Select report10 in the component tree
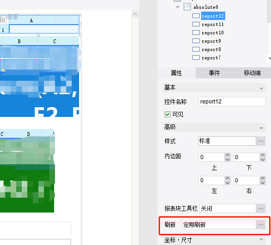The width and height of the screenshot is (271, 245). (213, 32)
